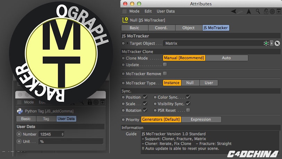Screen dimensions: 282x159
Task: Switch to the Coord. tab
Action: (161, 28)
